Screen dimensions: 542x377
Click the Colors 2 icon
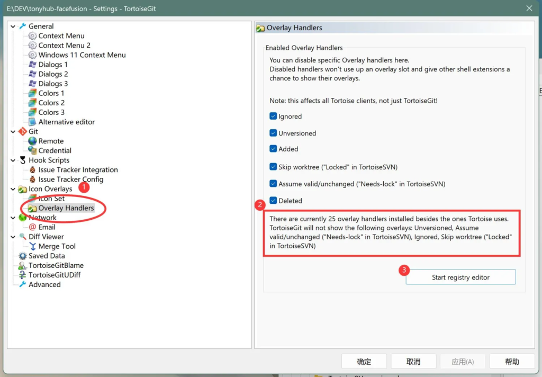pyautogui.click(x=32, y=103)
